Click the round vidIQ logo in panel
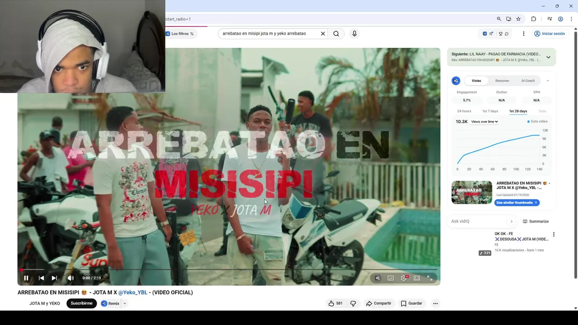This screenshot has height=325, width=578. pos(456,81)
